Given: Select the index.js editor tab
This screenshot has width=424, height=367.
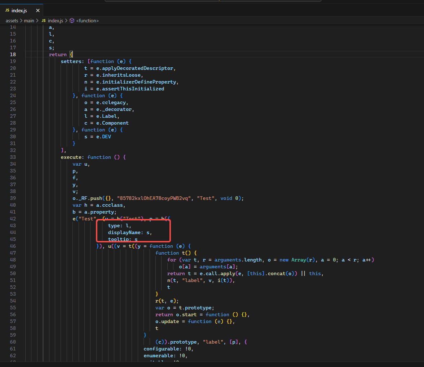Looking at the screenshot, I should (19, 11).
